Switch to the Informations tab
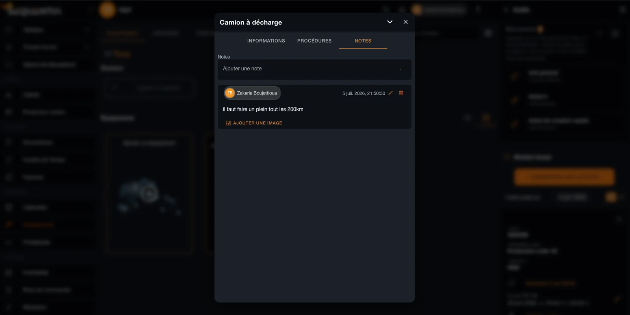The width and height of the screenshot is (630, 315). 266,41
